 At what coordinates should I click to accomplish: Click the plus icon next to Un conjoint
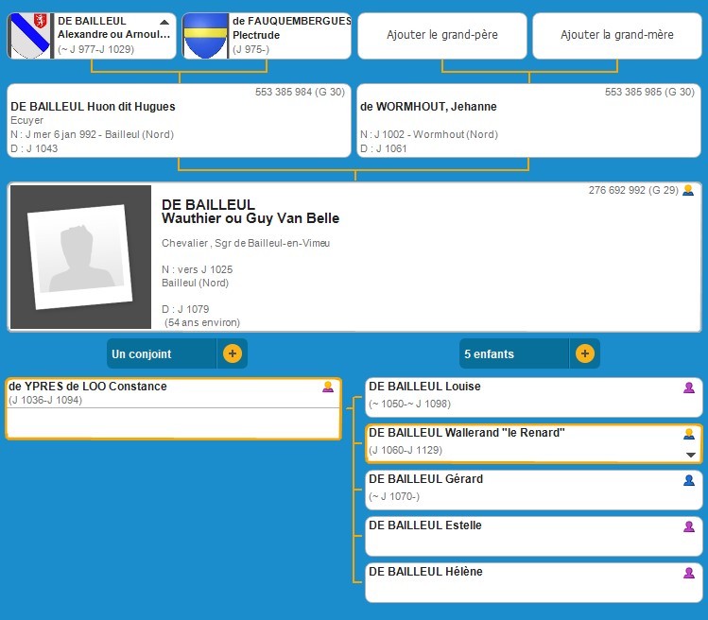pos(233,353)
